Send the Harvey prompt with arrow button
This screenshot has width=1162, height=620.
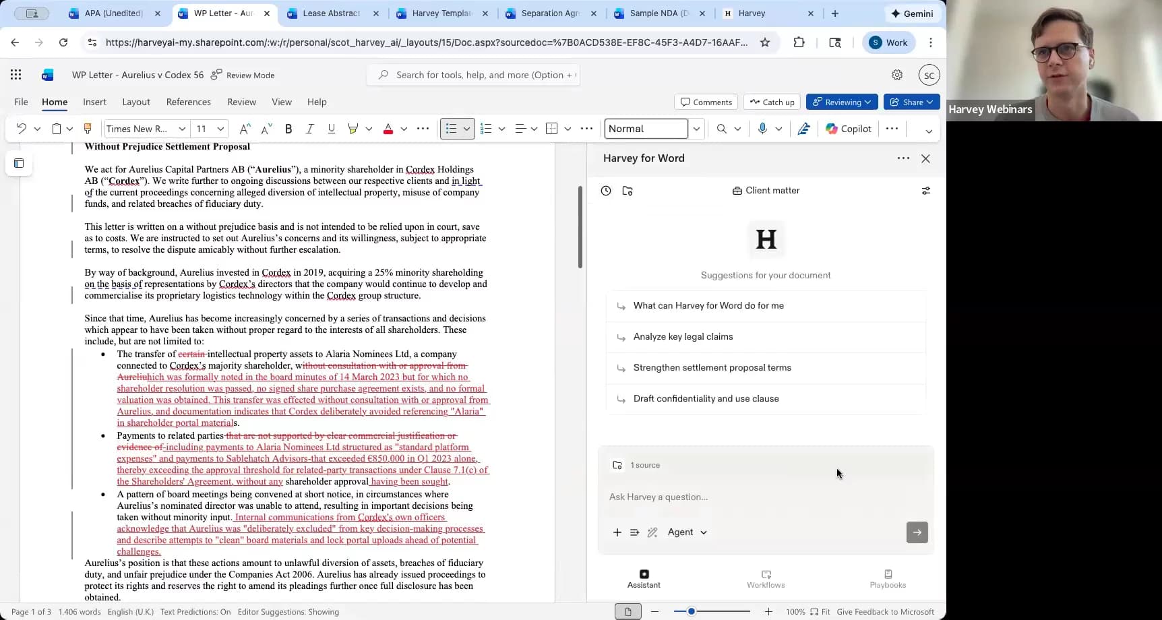pos(916,532)
